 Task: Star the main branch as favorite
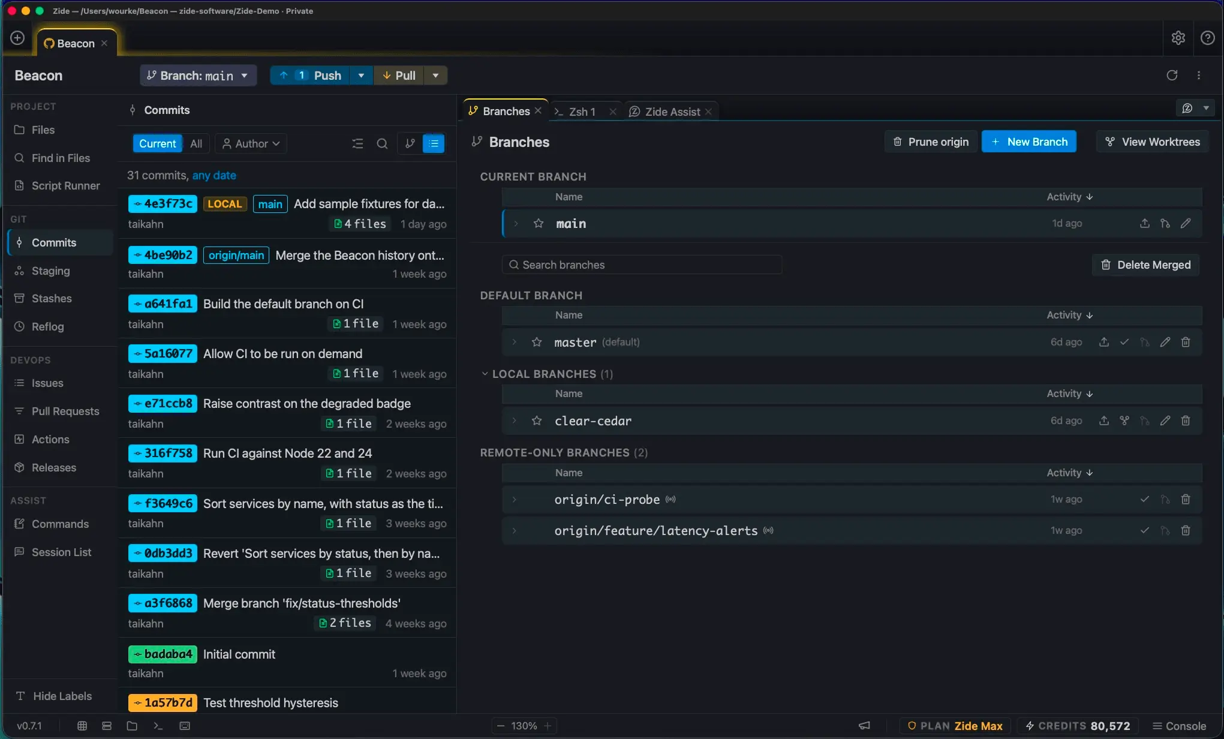point(539,223)
